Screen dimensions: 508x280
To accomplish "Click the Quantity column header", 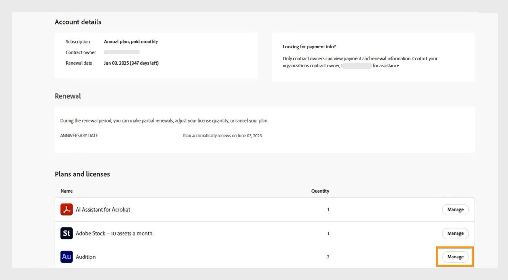I will pos(320,191).
